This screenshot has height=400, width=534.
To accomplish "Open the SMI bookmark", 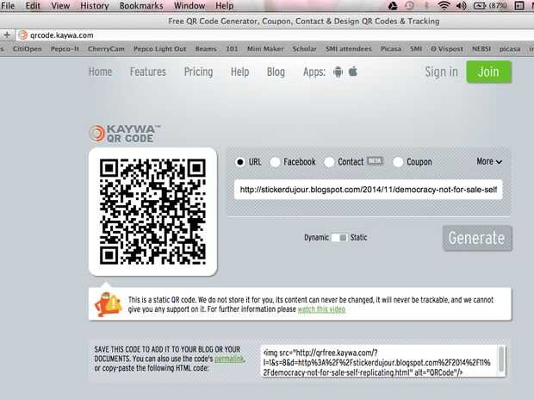I will point(416,49).
